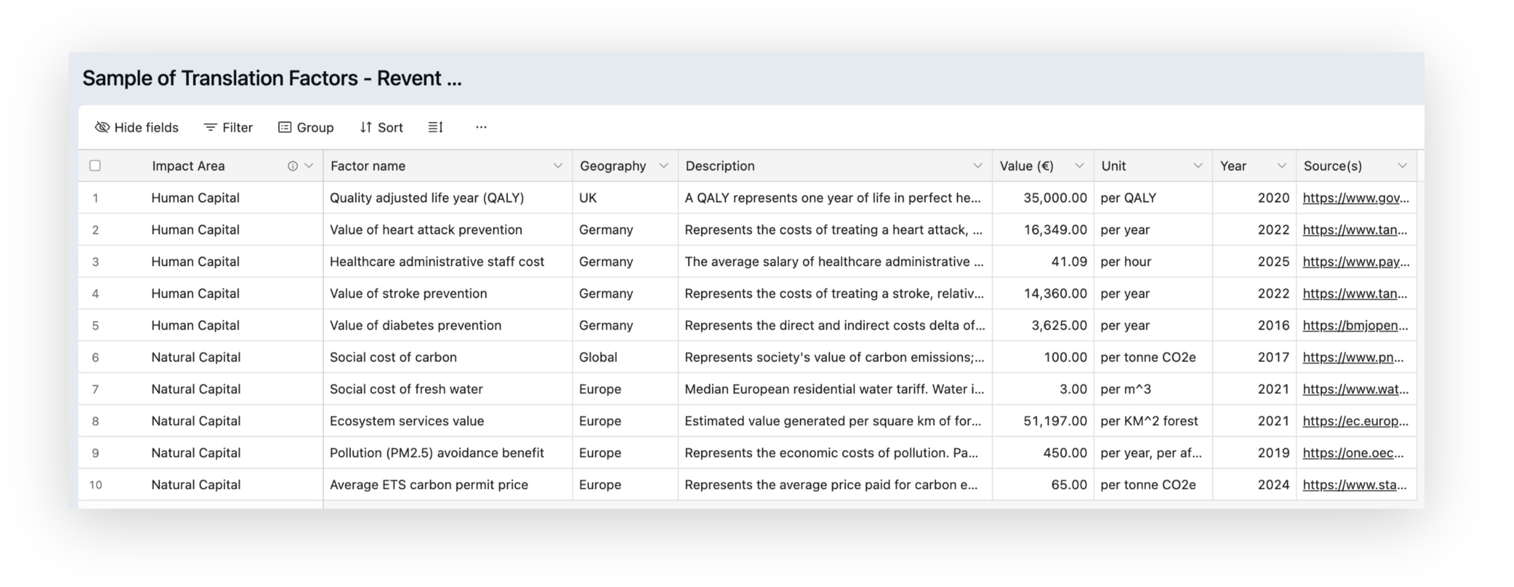Screen dimensions: 1514x587
Task: Click the Group records icon
Action: 285,127
